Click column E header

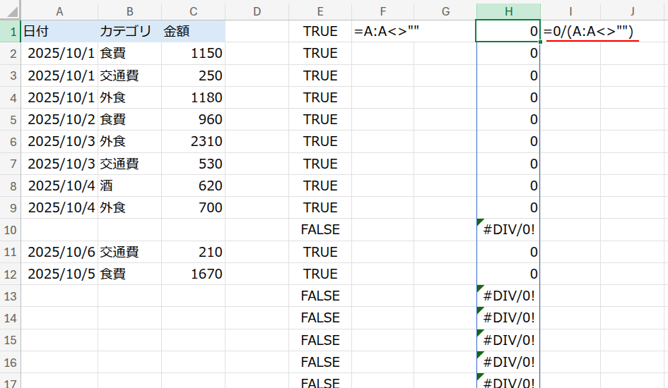pyautogui.click(x=320, y=11)
